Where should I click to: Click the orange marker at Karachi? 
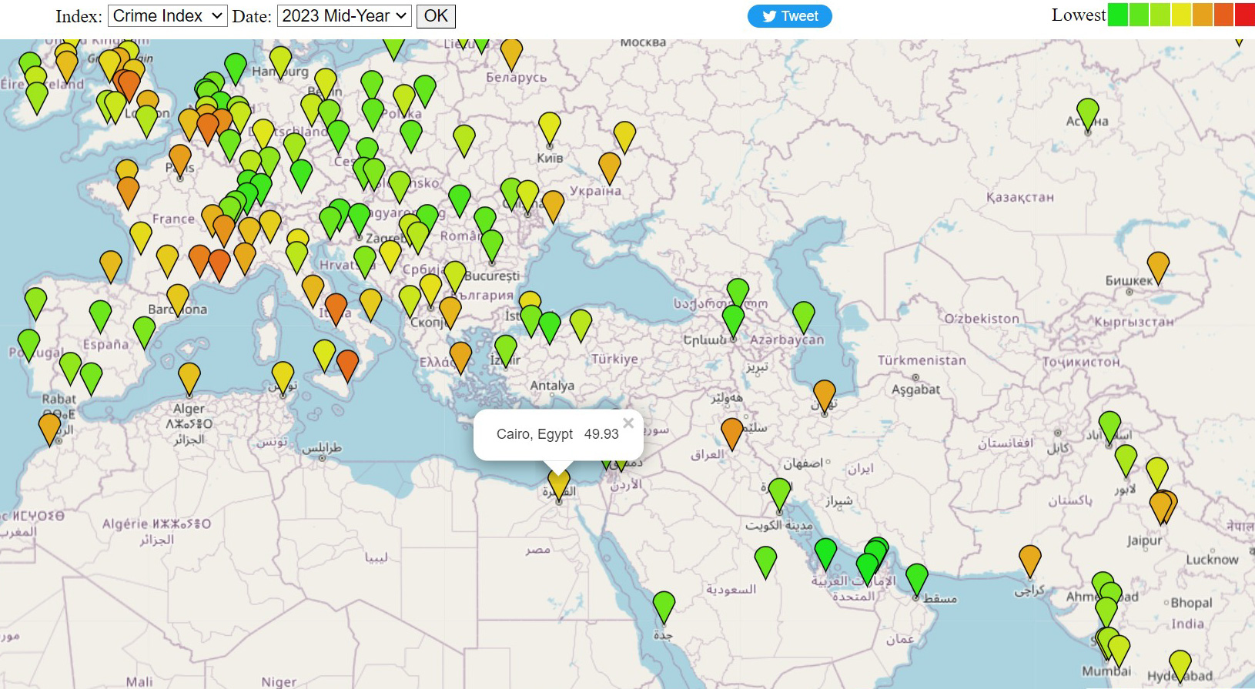point(1029,560)
